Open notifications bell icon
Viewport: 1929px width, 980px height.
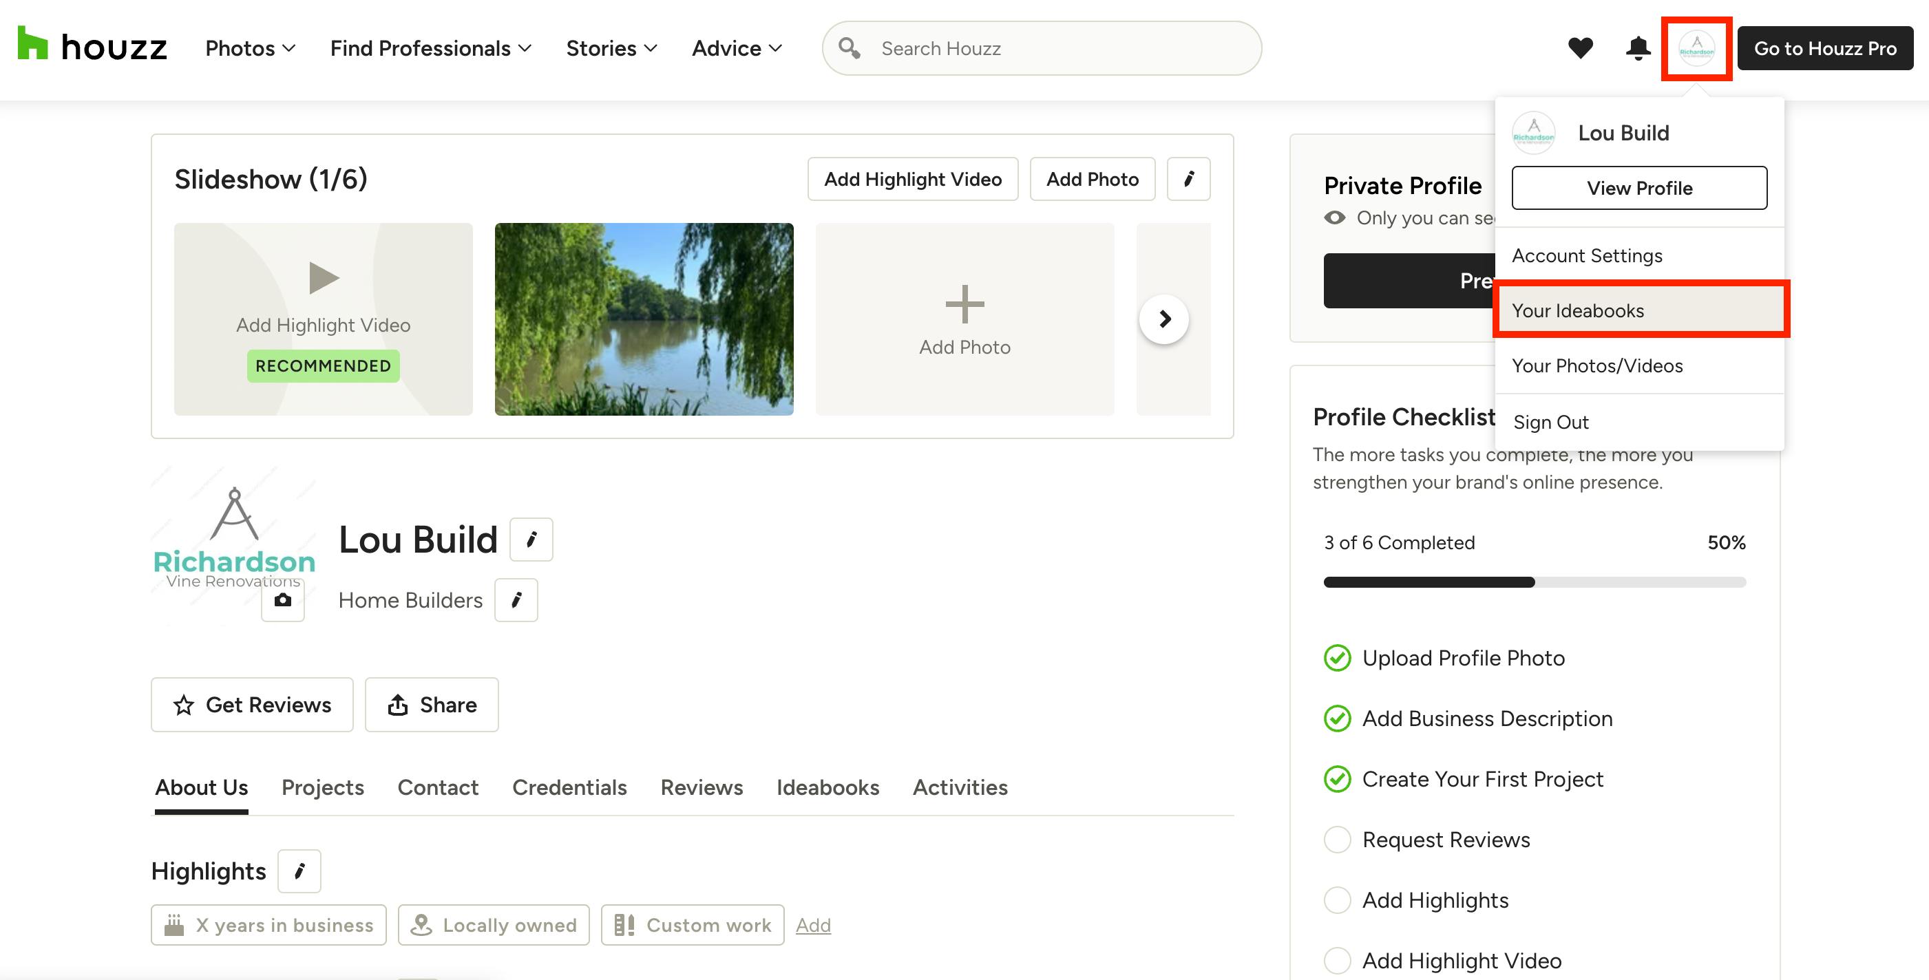(x=1638, y=48)
